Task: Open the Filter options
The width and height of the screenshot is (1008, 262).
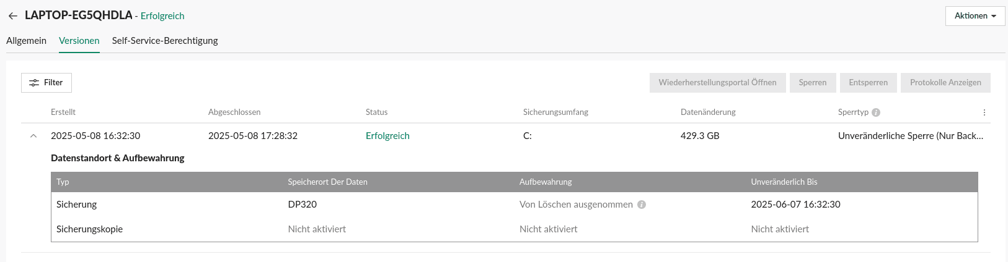Action: click(x=46, y=83)
